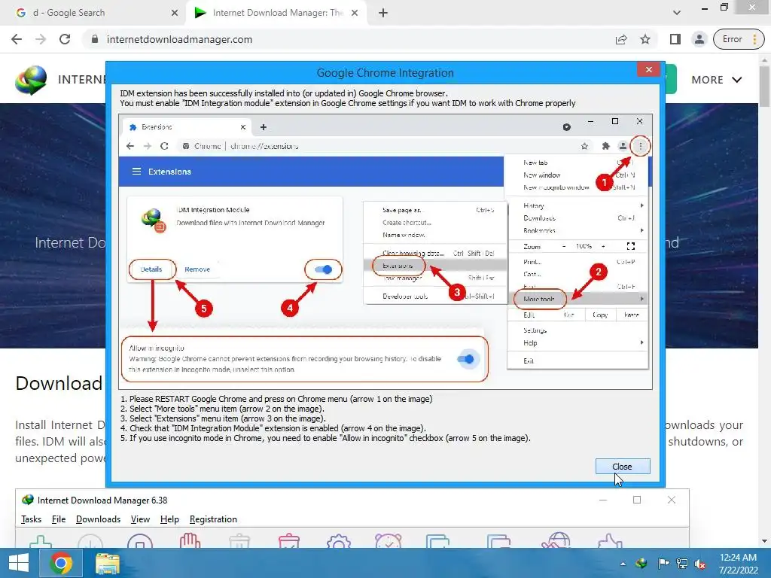The width and height of the screenshot is (771, 578).
Task: Expand the MORE menu on website
Action: (717, 80)
